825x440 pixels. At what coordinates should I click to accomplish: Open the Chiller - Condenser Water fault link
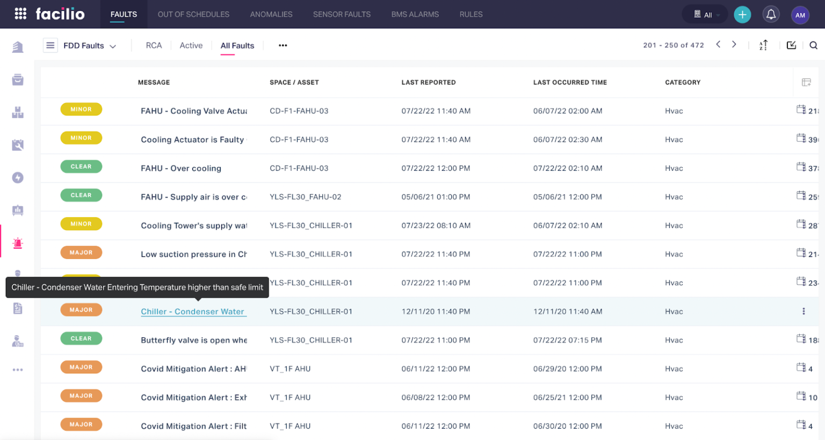[x=193, y=312]
